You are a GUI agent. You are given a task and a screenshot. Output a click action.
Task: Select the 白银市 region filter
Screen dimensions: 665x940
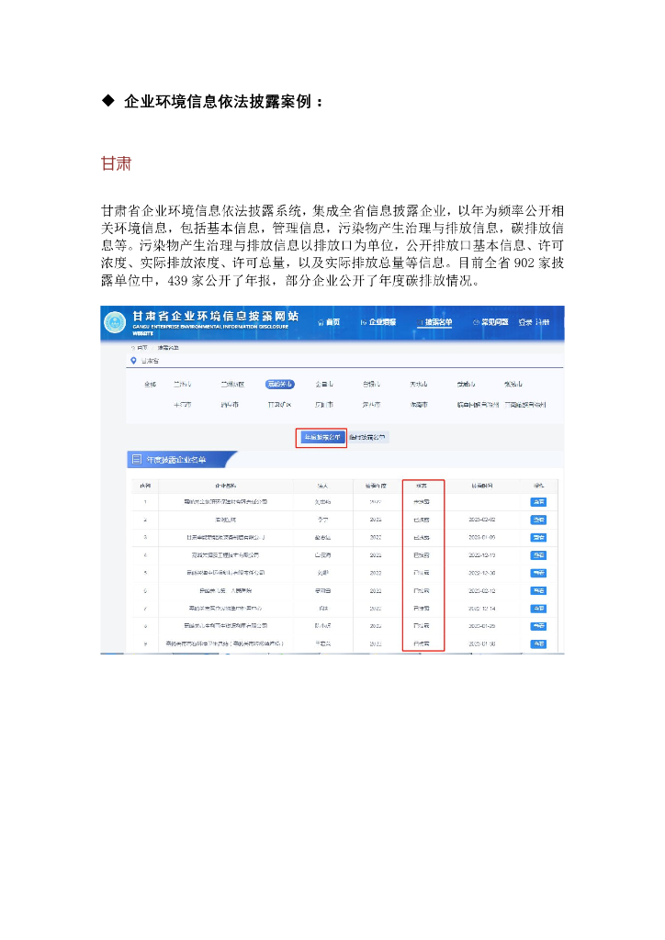(371, 385)
